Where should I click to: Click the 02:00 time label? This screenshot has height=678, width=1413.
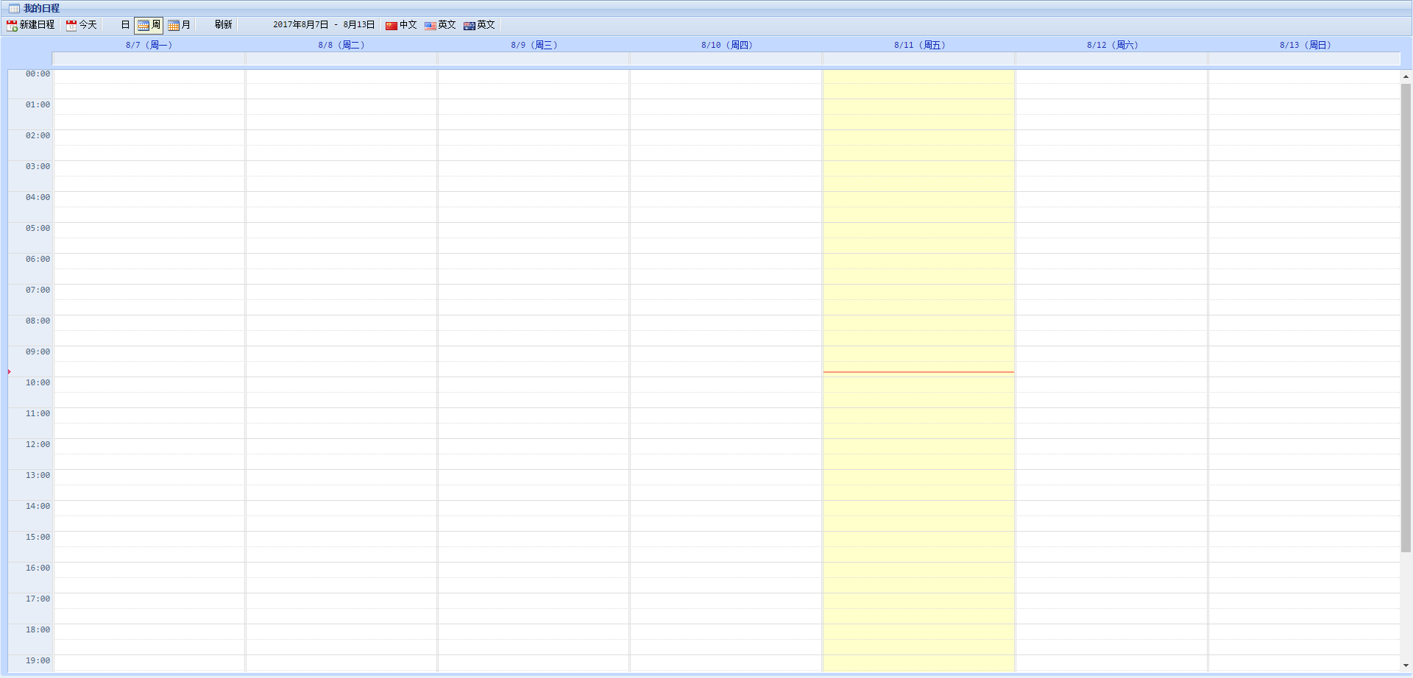[38, 135]
